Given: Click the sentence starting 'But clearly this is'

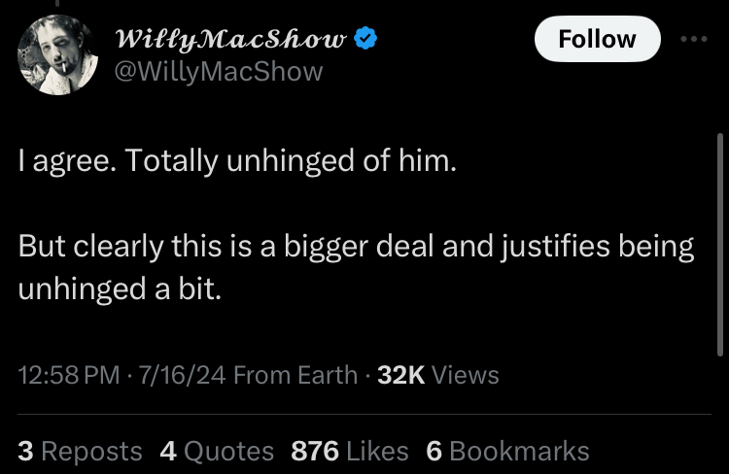Looking at the screenshot, I should [356, 267].
